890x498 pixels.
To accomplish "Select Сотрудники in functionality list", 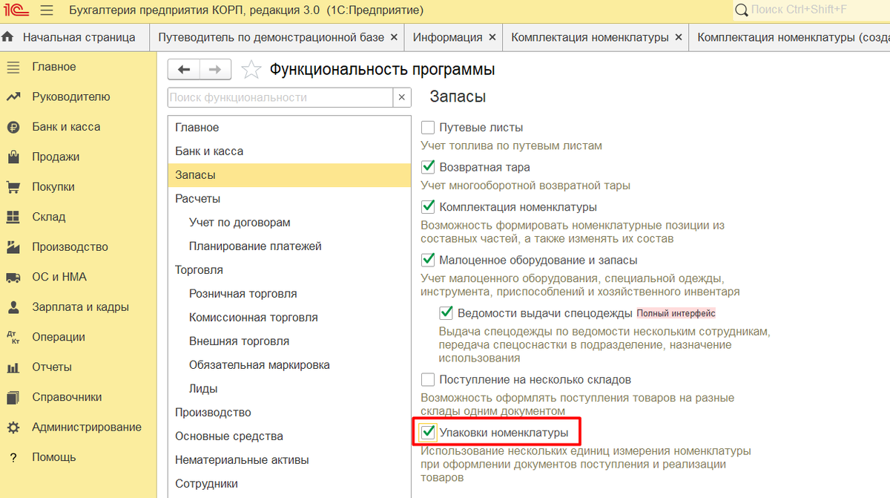I will 289,484.
